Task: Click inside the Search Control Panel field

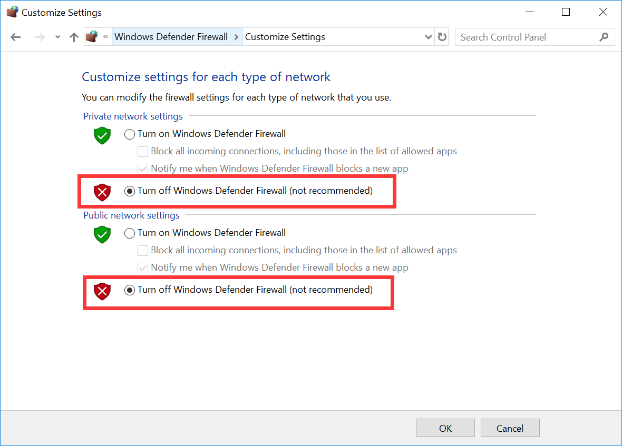Action: (x=522, y=37)
